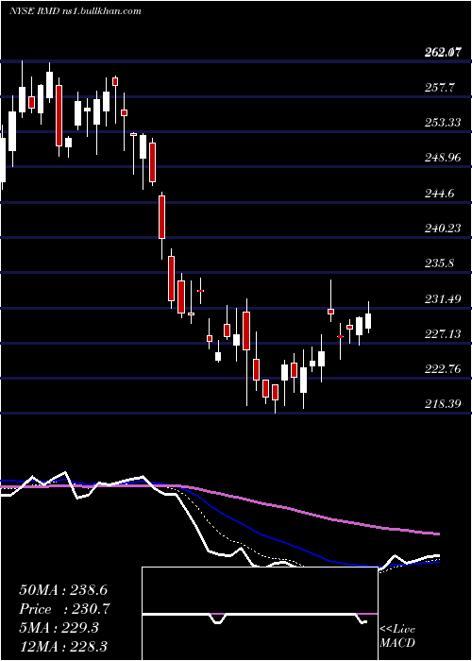
Task: Click the 253.33 price axis label
Action: point(442,123)
